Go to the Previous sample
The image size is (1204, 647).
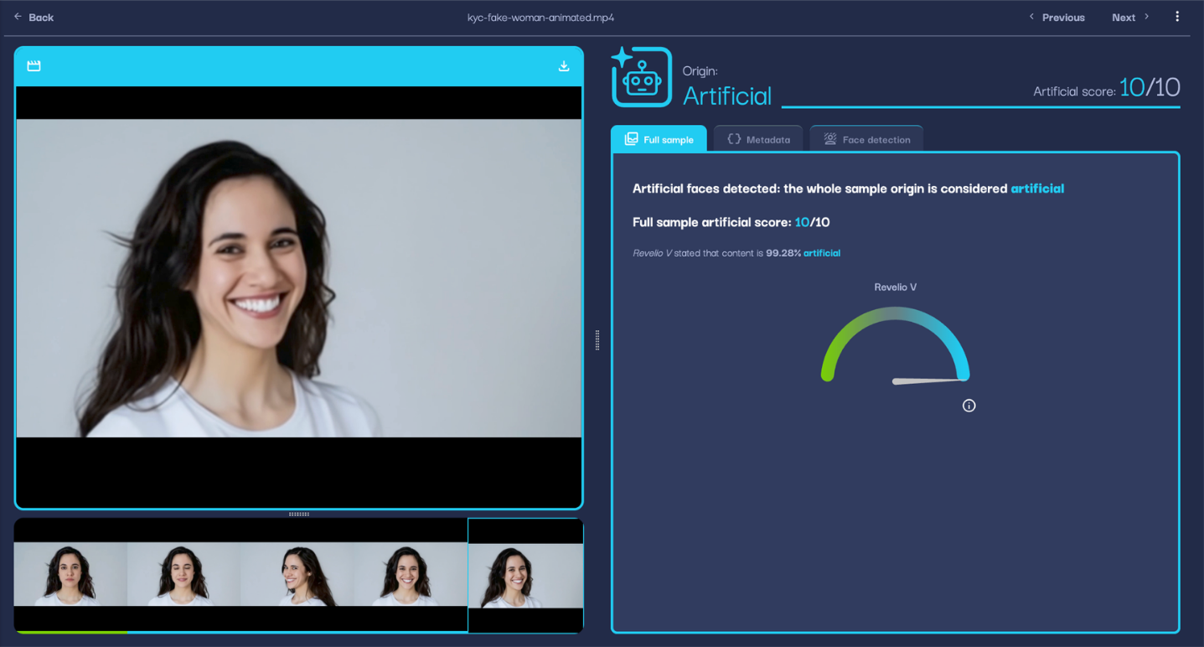pos(1057,17)
